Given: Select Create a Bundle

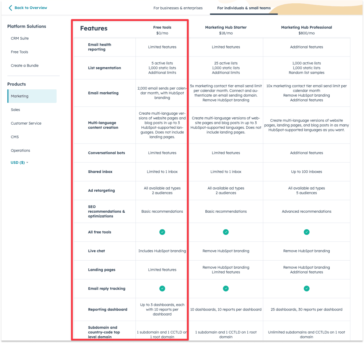Looking at the screenshot, I should point(25,65).
